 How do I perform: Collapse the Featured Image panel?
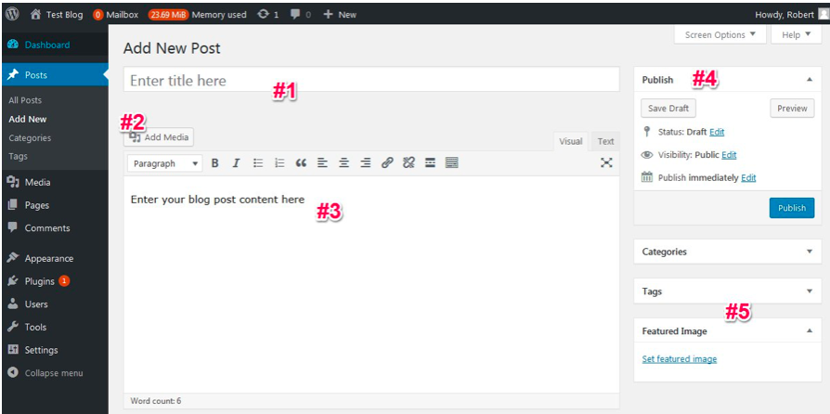[810, 330]
